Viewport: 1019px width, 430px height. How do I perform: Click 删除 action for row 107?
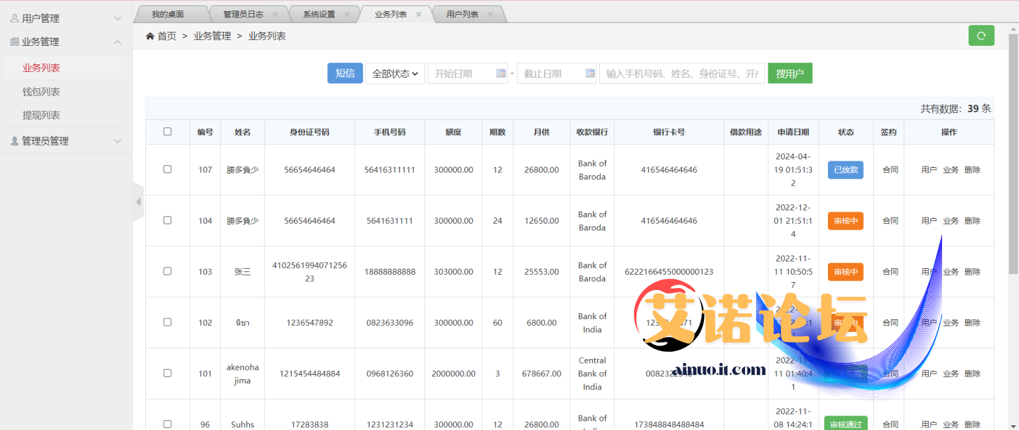coord(973,169)
